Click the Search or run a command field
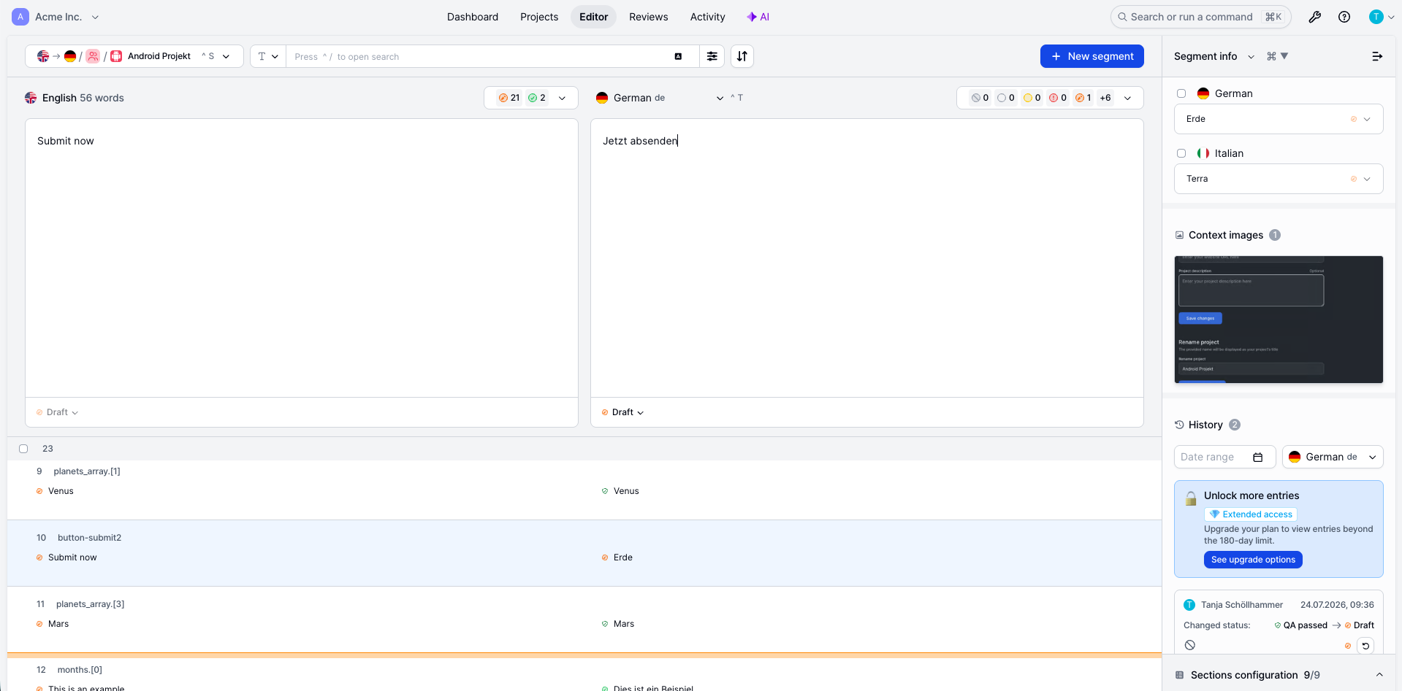This screenshot has width=1402, height=691. point(1200,17)
